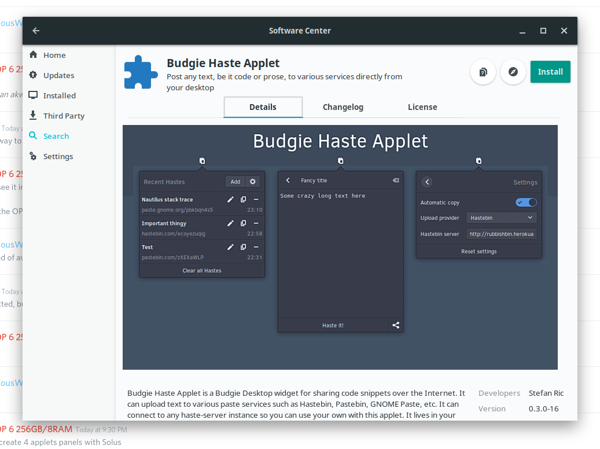Click Add button in screenshot

pyautogui.click(x=235, y=182)
